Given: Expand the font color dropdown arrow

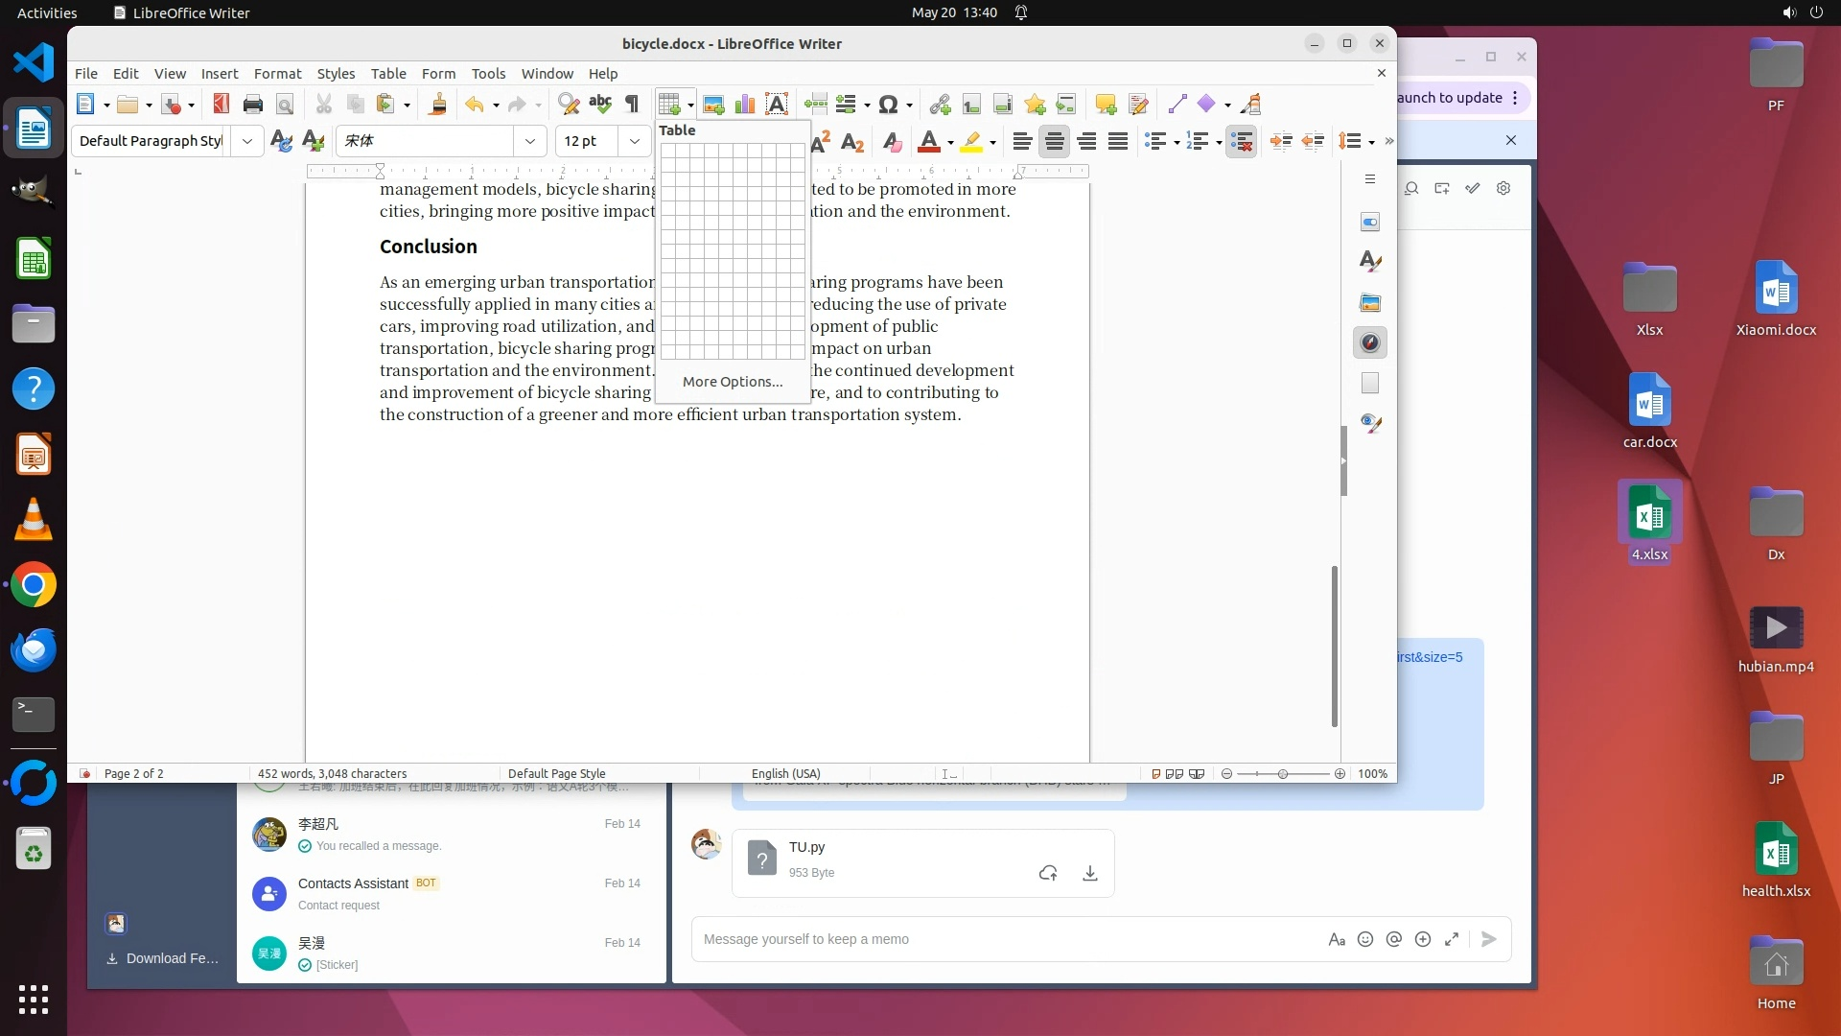Looking at the screenshot, I should [x=950, y=142].
